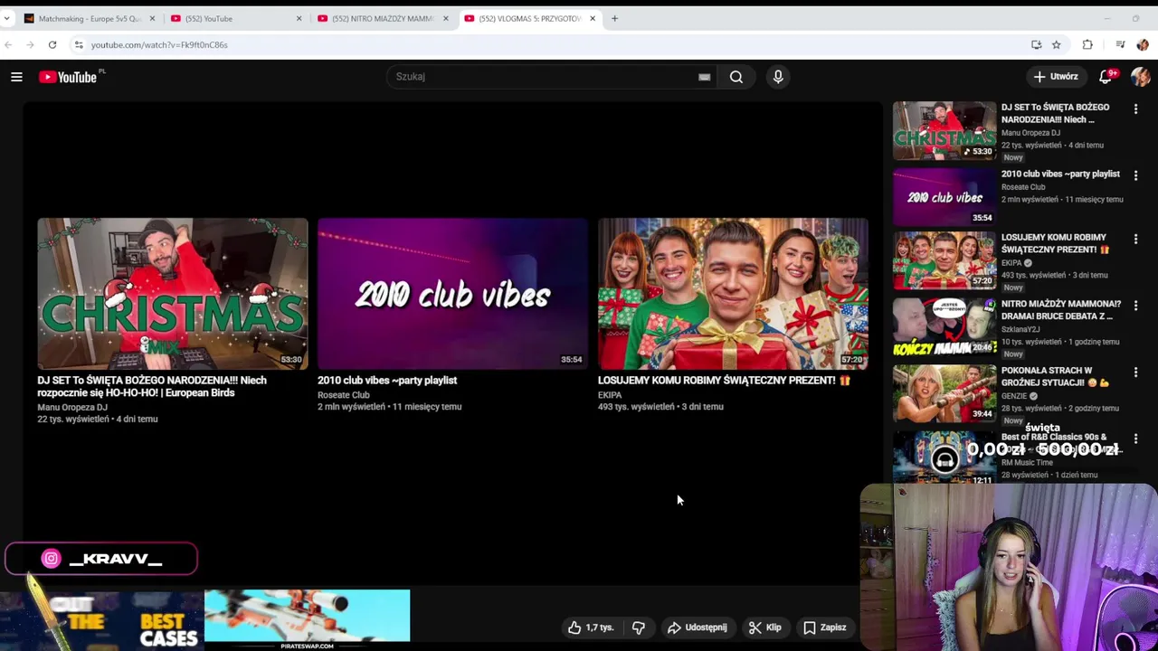Play the end-screen LOSUJEMY KOMU ROBIMY video
The width and height of the screenshot is (1158, 651).
point(733,294)
